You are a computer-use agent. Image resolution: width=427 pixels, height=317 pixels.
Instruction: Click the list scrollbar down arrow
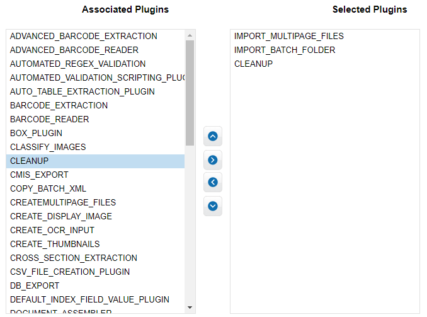190,308
